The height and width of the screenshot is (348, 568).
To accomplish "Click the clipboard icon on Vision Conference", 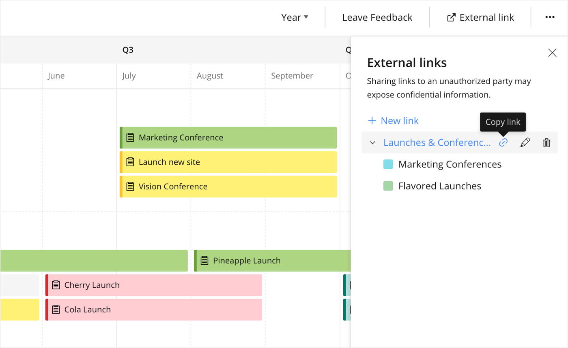I will 130,187.
